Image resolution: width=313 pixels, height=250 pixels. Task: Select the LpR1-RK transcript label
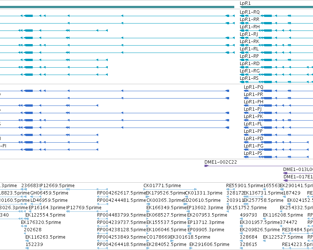(x=249, y=42)
